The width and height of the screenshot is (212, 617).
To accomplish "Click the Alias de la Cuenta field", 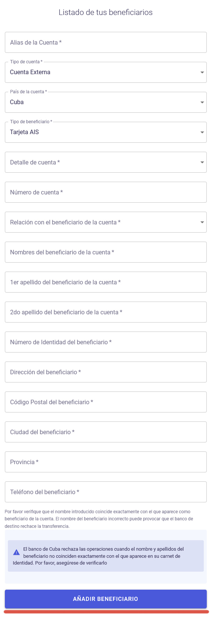I will pos(106,42).
